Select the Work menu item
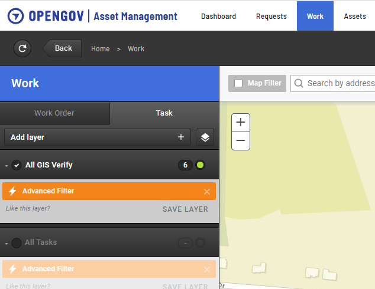Image resolution: width=375 pixels, height=289 pixels. 315,16
